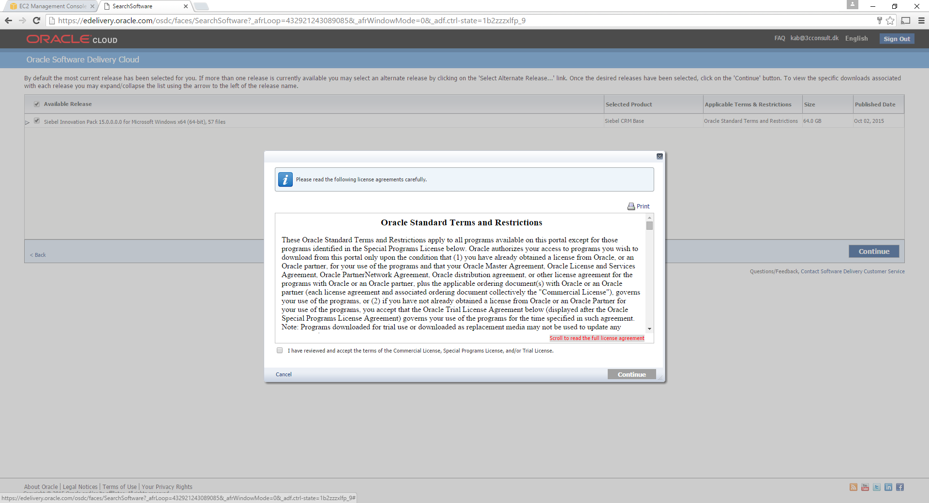The image size is (929, 503).
Task: Click the Oracle Software Delivery Cloud heading
Action: (x=83, y=59)
